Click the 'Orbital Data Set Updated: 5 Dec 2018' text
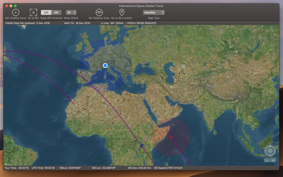283x177 pixels. pos(28,23)
